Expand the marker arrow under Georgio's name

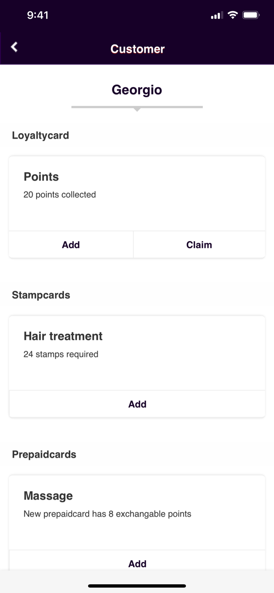tap(137, 108)
